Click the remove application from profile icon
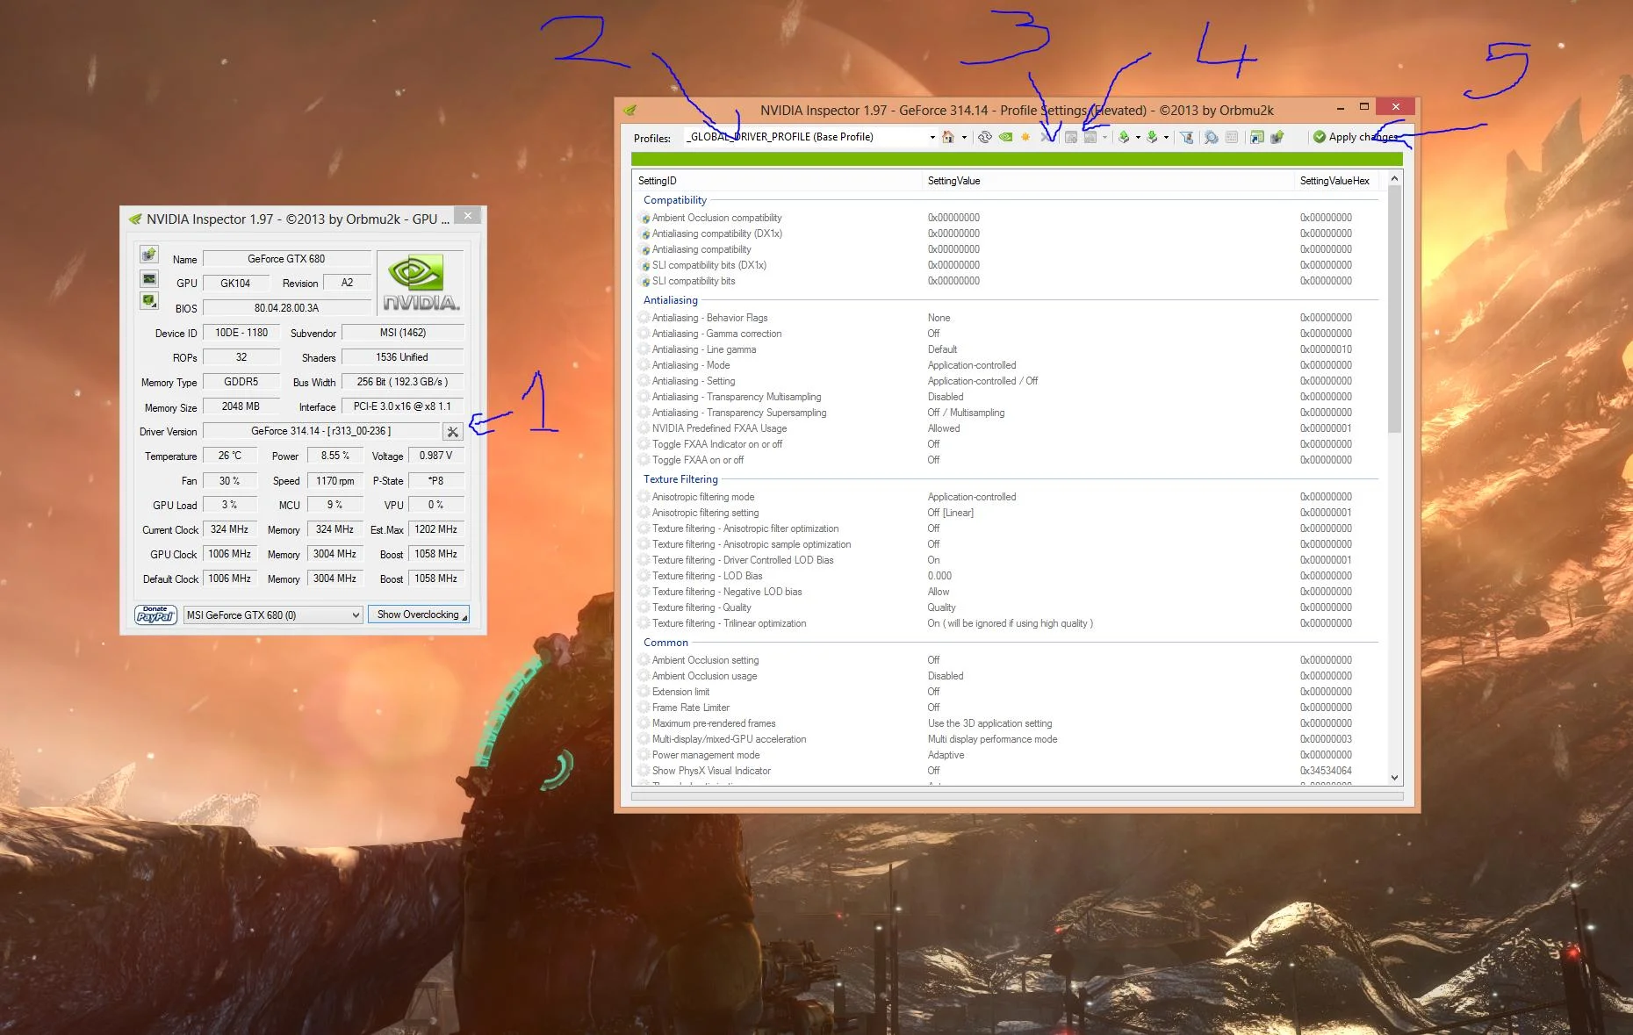The image size is (1633, 1035). click(x=1090, y=137)
